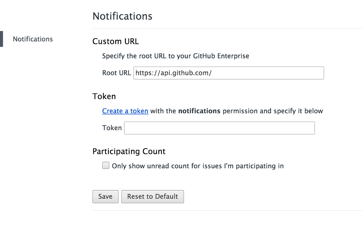This screenshot has height=226, width=362.
Task: Click the 'Only show unread count' checkbox label
Action: point(198,166)
